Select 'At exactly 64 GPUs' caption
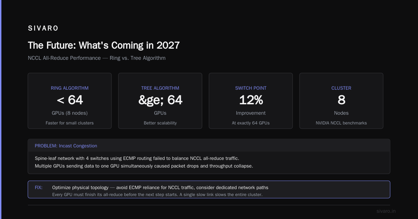 [251, 123]
